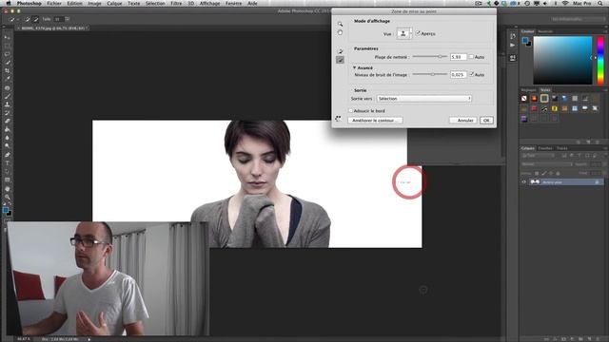Open Sortie vers Sélection dropdown
Viewport: 609px width, 342px height.
tap(424, 99)
